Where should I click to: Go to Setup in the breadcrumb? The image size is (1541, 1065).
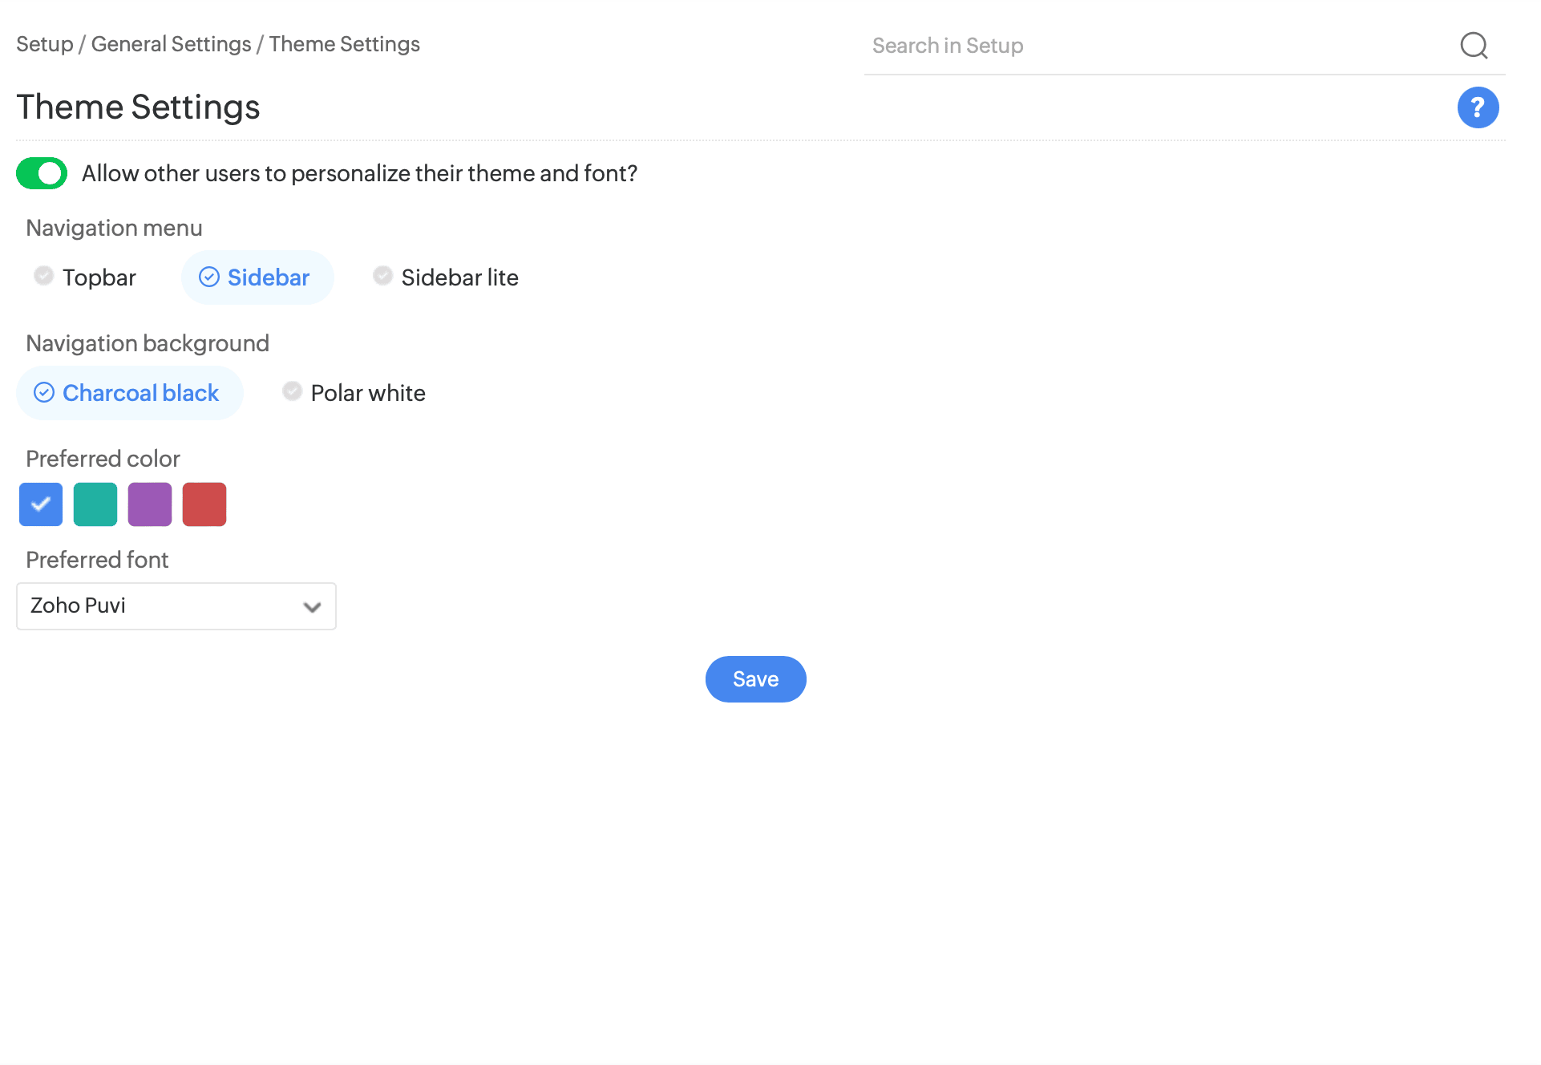coord(45,44)
